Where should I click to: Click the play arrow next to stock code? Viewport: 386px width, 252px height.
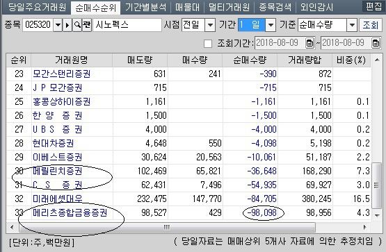(67, 25)
